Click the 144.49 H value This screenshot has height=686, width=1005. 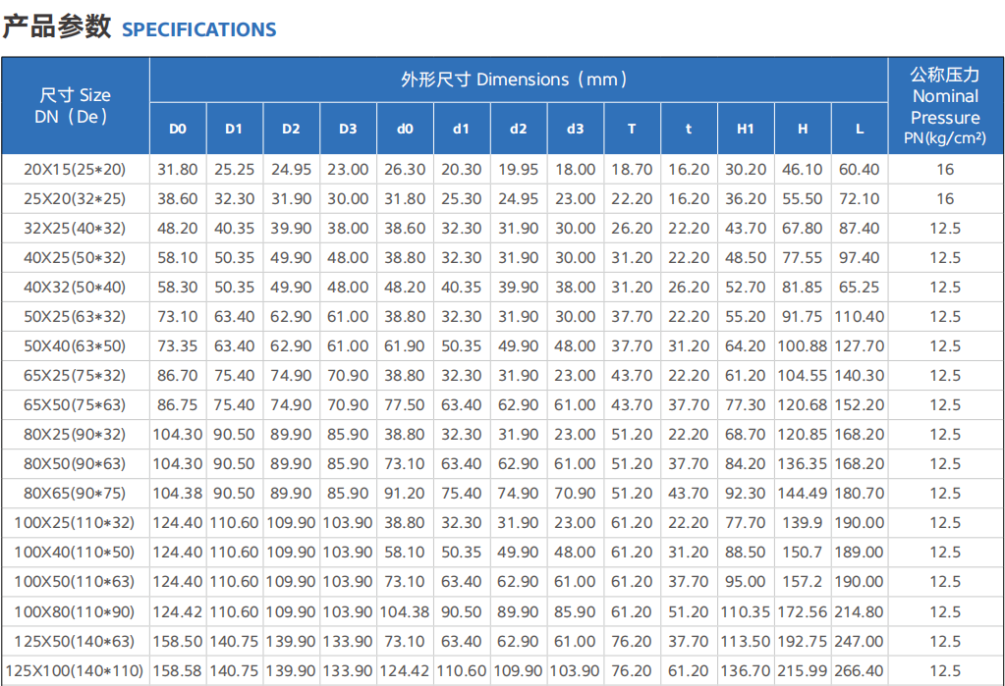803,494
